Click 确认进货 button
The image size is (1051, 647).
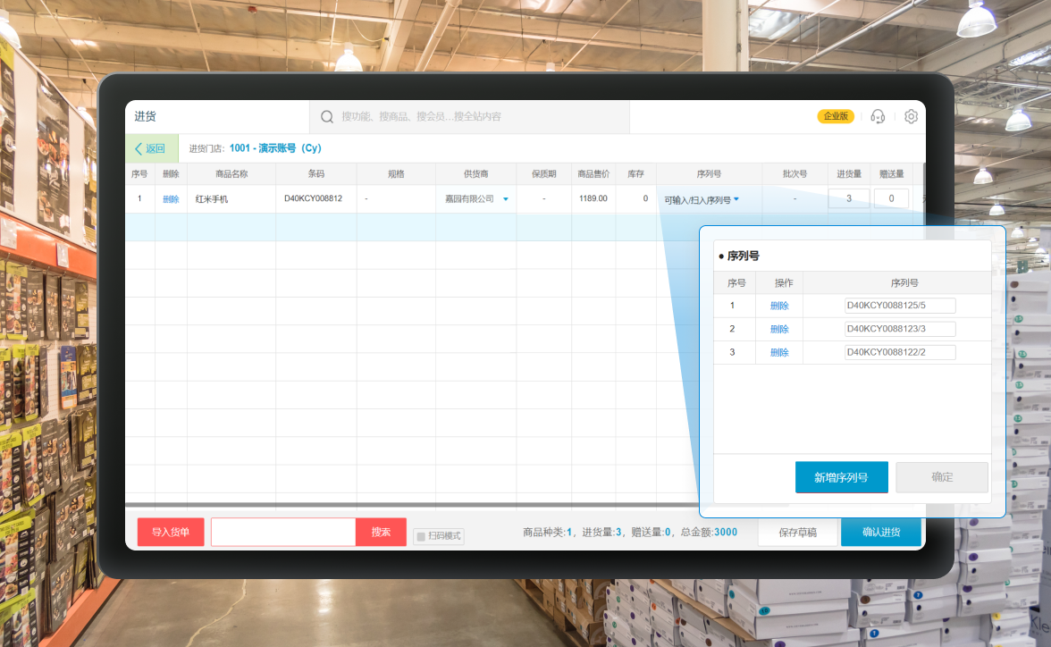[x=880, y=533]
